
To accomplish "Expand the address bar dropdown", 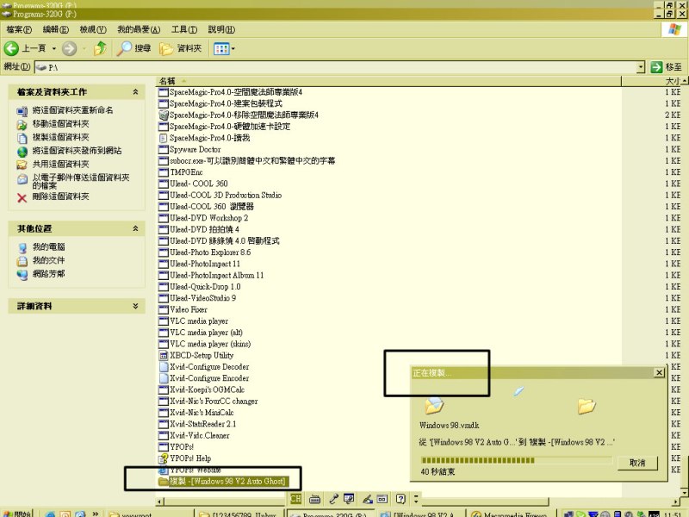I will click(641, 67).
